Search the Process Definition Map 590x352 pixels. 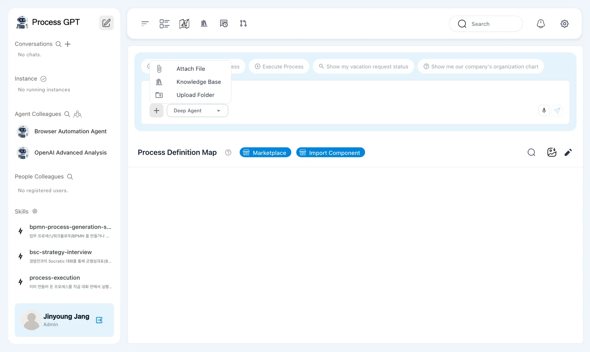point(531,152)
